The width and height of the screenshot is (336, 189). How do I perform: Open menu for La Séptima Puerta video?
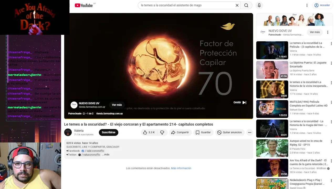pos(331,63)
